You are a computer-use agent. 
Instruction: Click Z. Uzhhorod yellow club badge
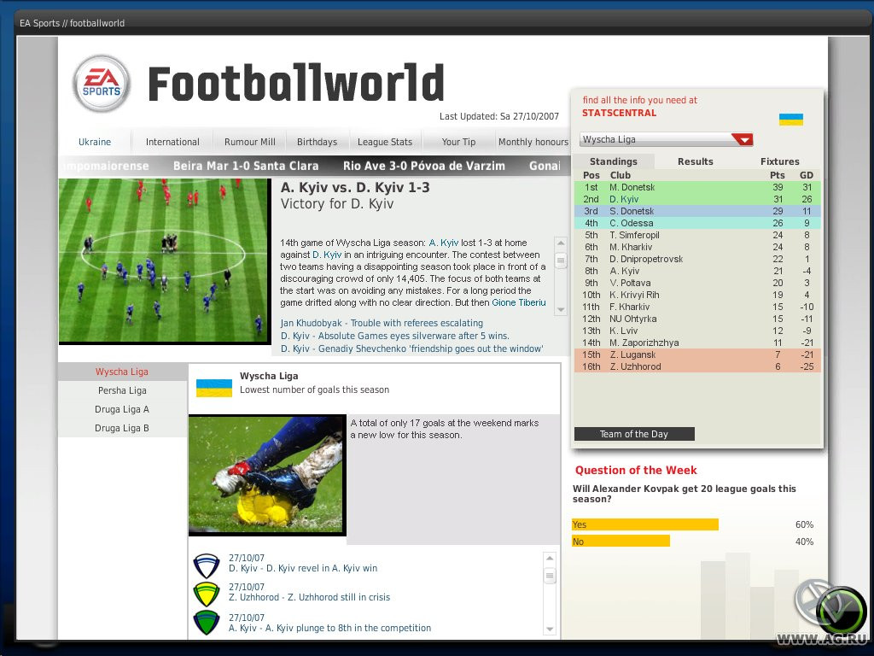pyautogui.click(x=207, y=594)
